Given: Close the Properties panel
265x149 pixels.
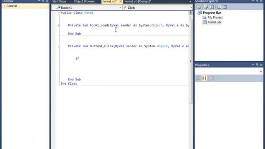Looking at the screenshot, I should pyautogui.click(x=261, y=65).
